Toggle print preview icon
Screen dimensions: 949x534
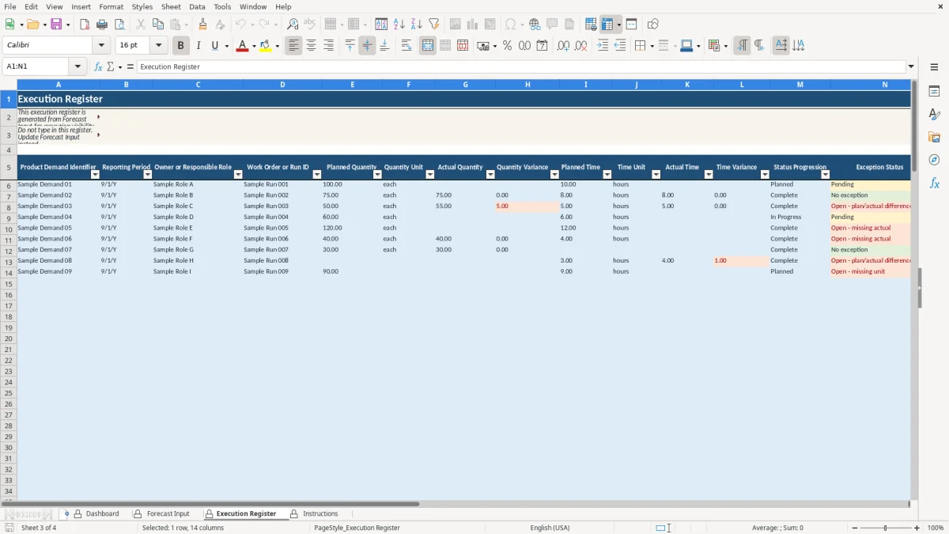point(119,25)
